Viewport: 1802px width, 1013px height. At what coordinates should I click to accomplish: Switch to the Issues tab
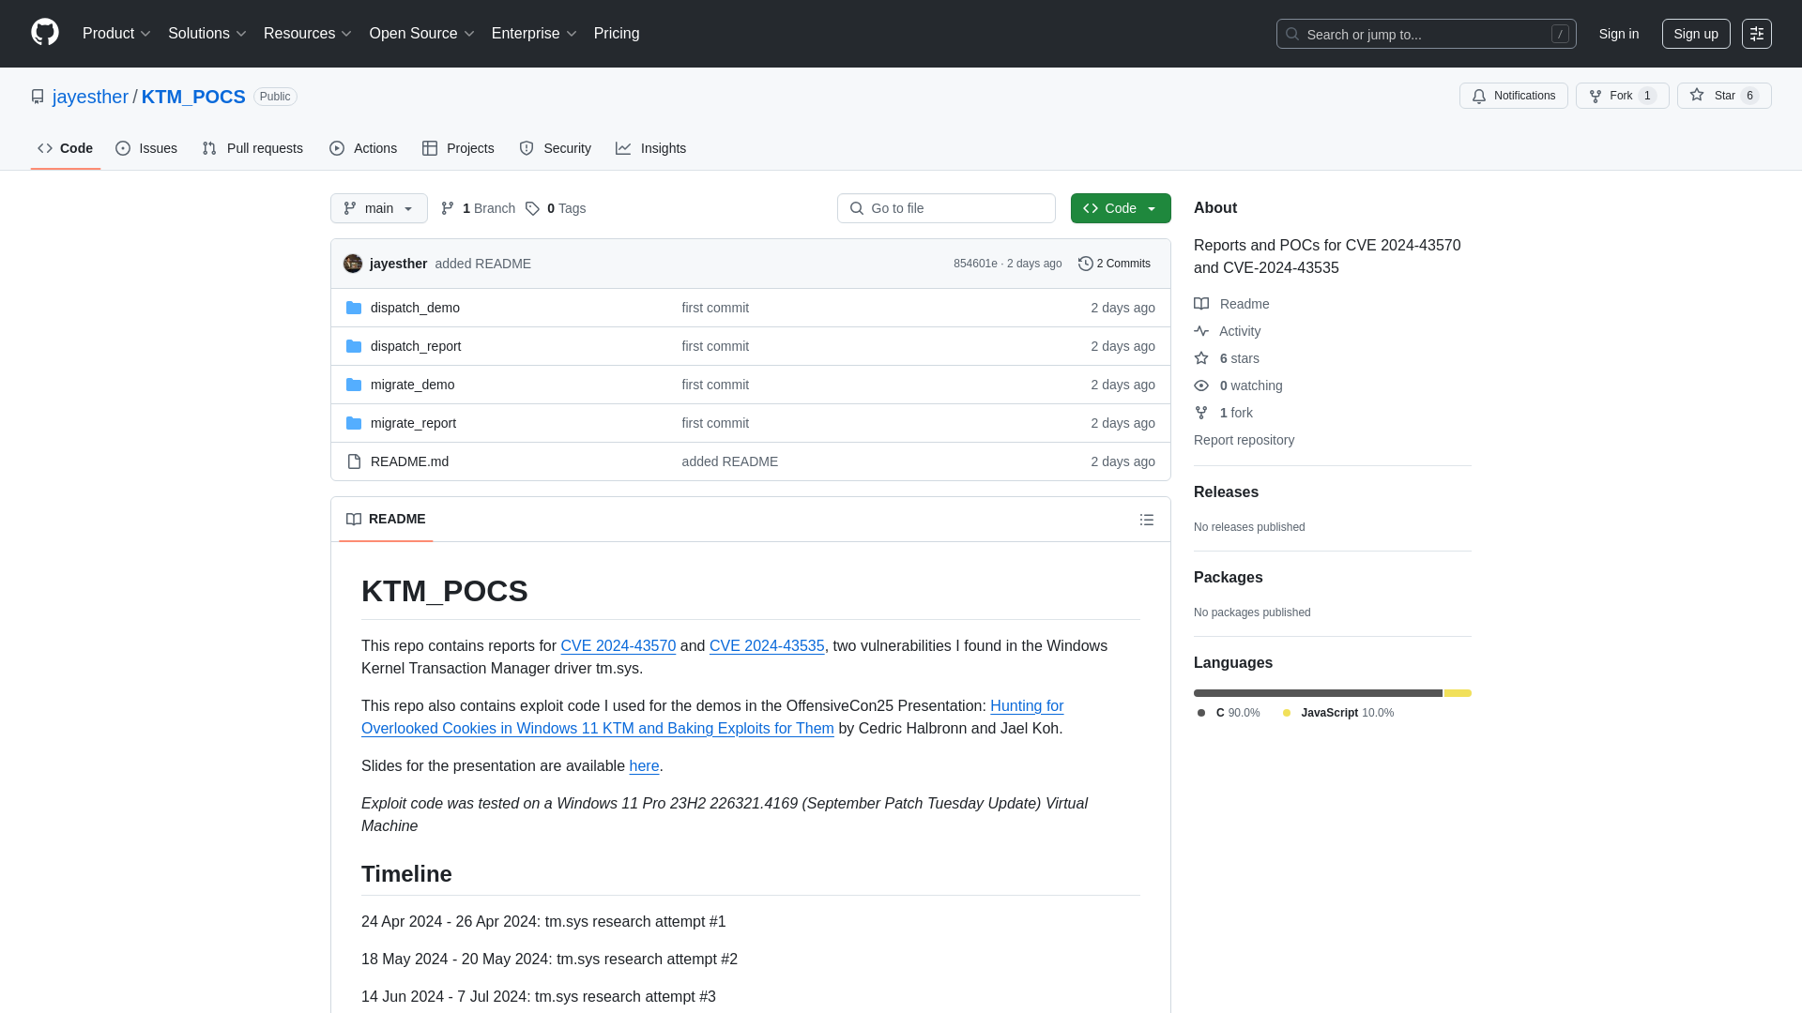[x=146, y=148]
